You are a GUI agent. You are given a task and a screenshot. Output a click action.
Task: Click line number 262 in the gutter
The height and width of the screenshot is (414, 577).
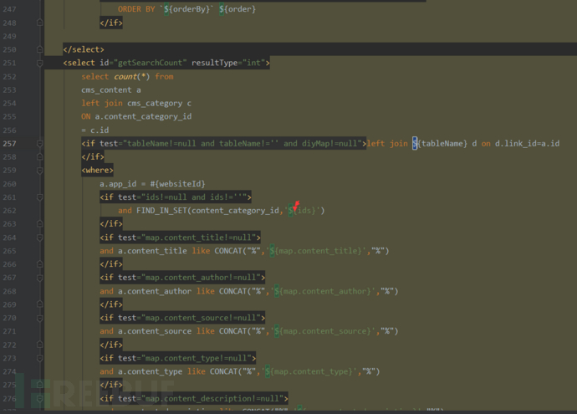click(12, 210)
